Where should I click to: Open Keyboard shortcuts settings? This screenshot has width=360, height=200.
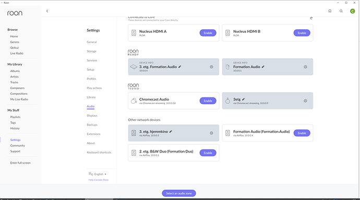[x=99, y=153]
